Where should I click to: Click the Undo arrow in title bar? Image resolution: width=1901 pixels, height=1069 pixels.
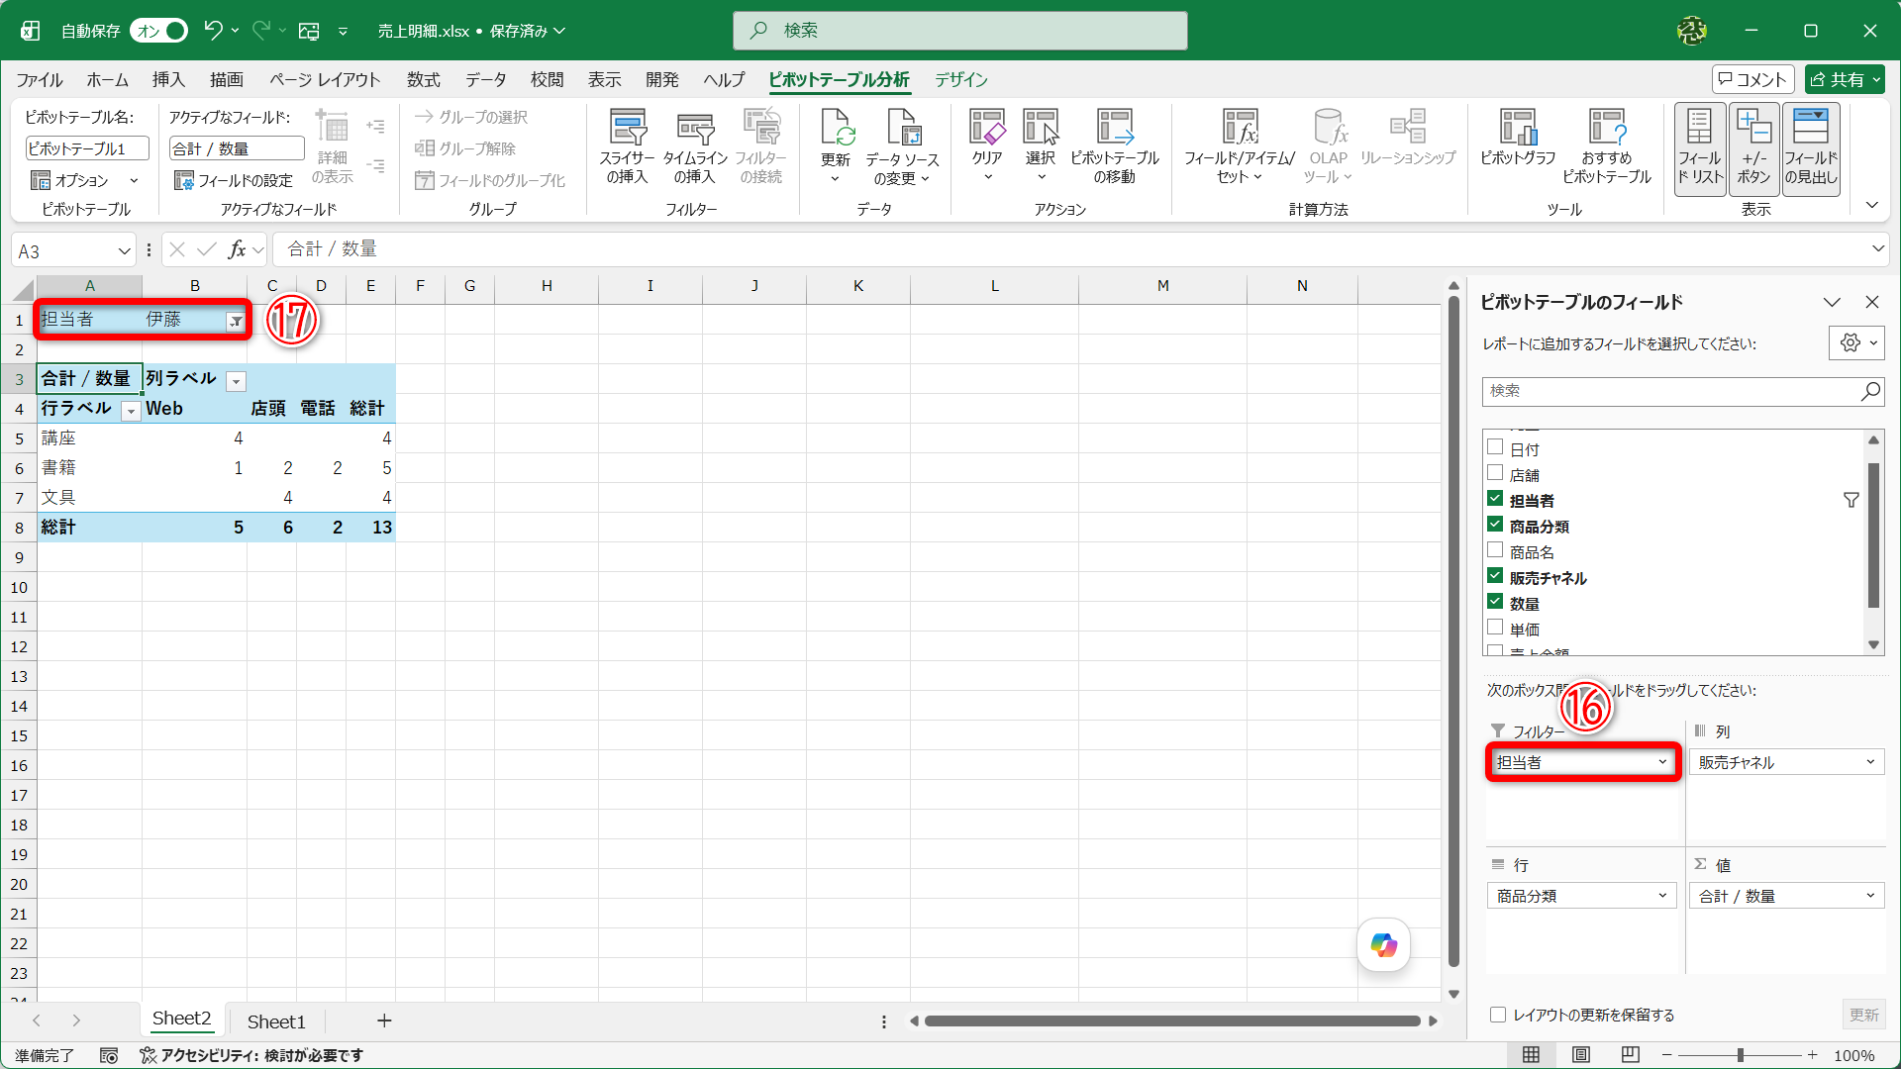click(x=213, y=31)
